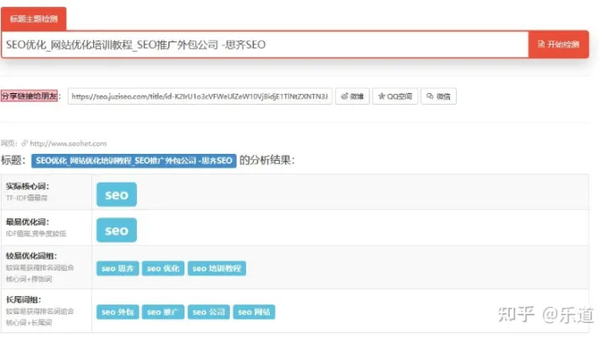Click the 最易优化词 row label

(x=27, y=222)
